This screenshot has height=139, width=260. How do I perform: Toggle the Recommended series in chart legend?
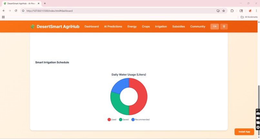pos(140,120)
